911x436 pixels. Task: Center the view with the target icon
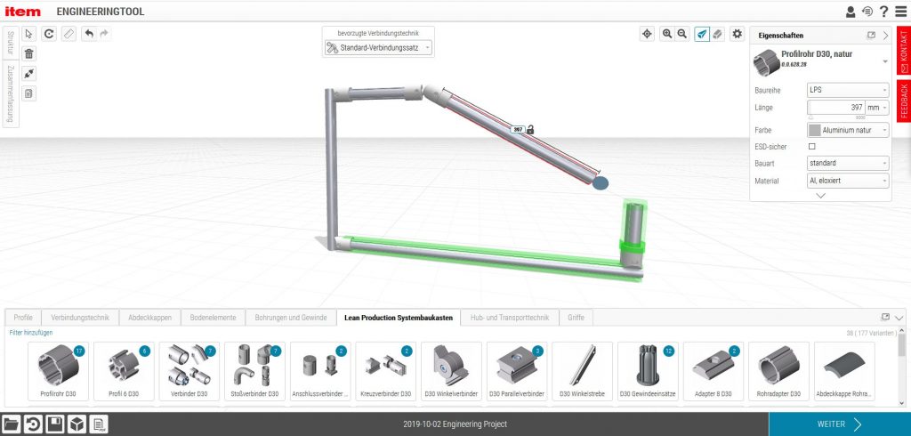(x=647, y=34)
